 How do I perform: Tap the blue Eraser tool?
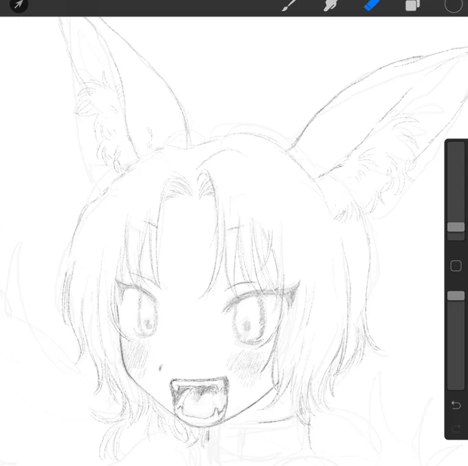point(372,5)
